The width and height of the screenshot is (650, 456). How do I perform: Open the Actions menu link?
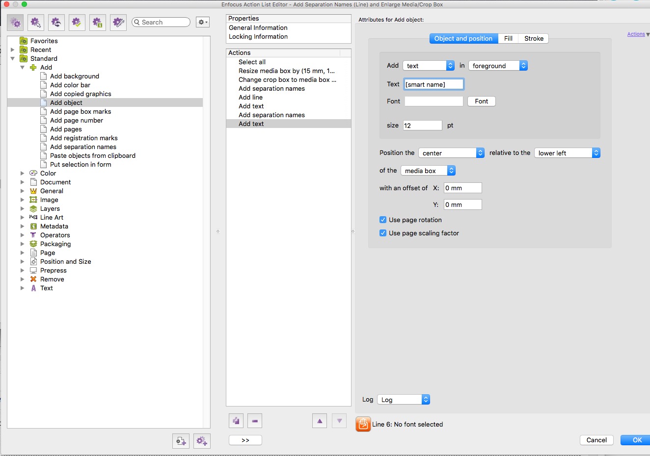[x=636, y=34]
